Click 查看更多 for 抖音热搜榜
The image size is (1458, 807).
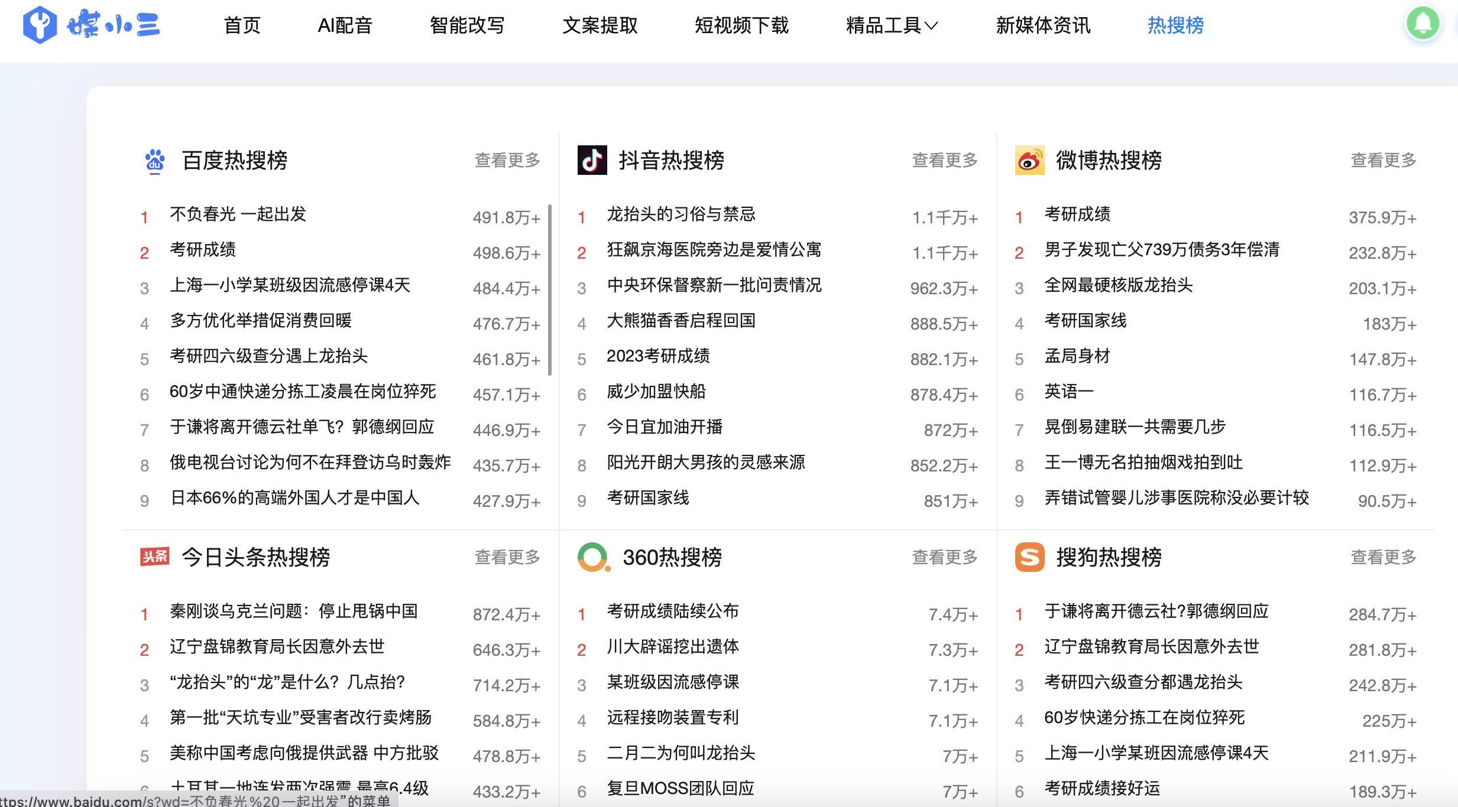tap(945, 160)
